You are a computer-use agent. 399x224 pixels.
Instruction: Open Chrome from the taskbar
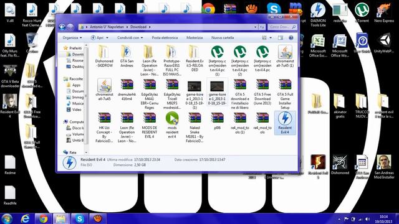click(43, 218)
